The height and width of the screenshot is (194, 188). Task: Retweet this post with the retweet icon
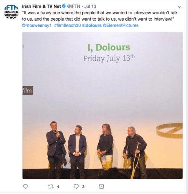click(x=51, y=186)
